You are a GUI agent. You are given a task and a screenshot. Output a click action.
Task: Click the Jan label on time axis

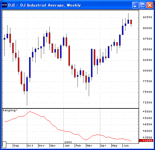point(67,146)
